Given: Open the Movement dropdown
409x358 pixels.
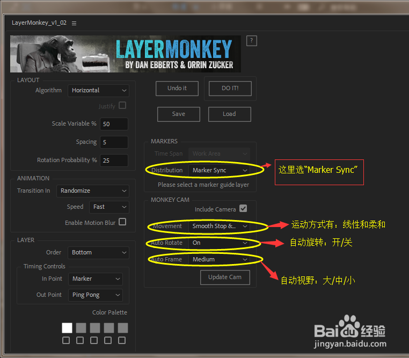Looking at the screenshot, I should [219, 227].
